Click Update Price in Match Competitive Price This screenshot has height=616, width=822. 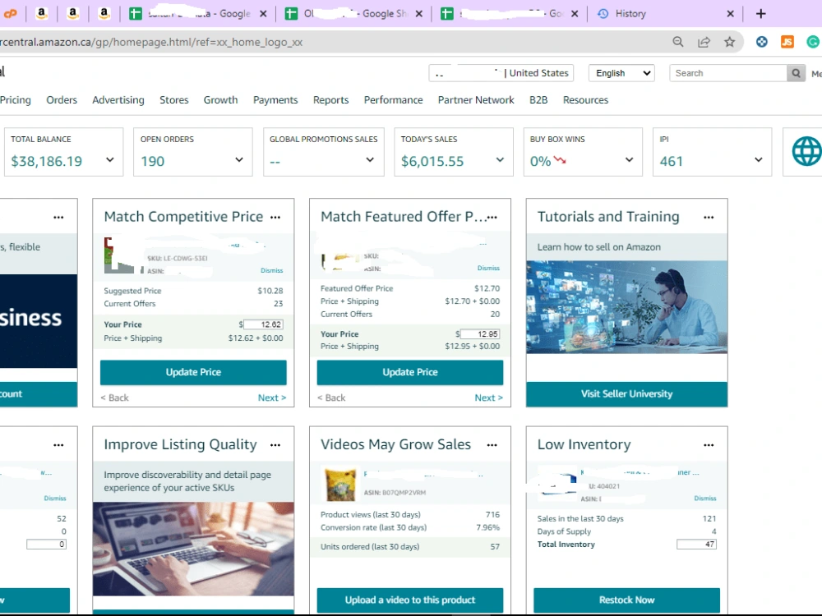(193, 372)
